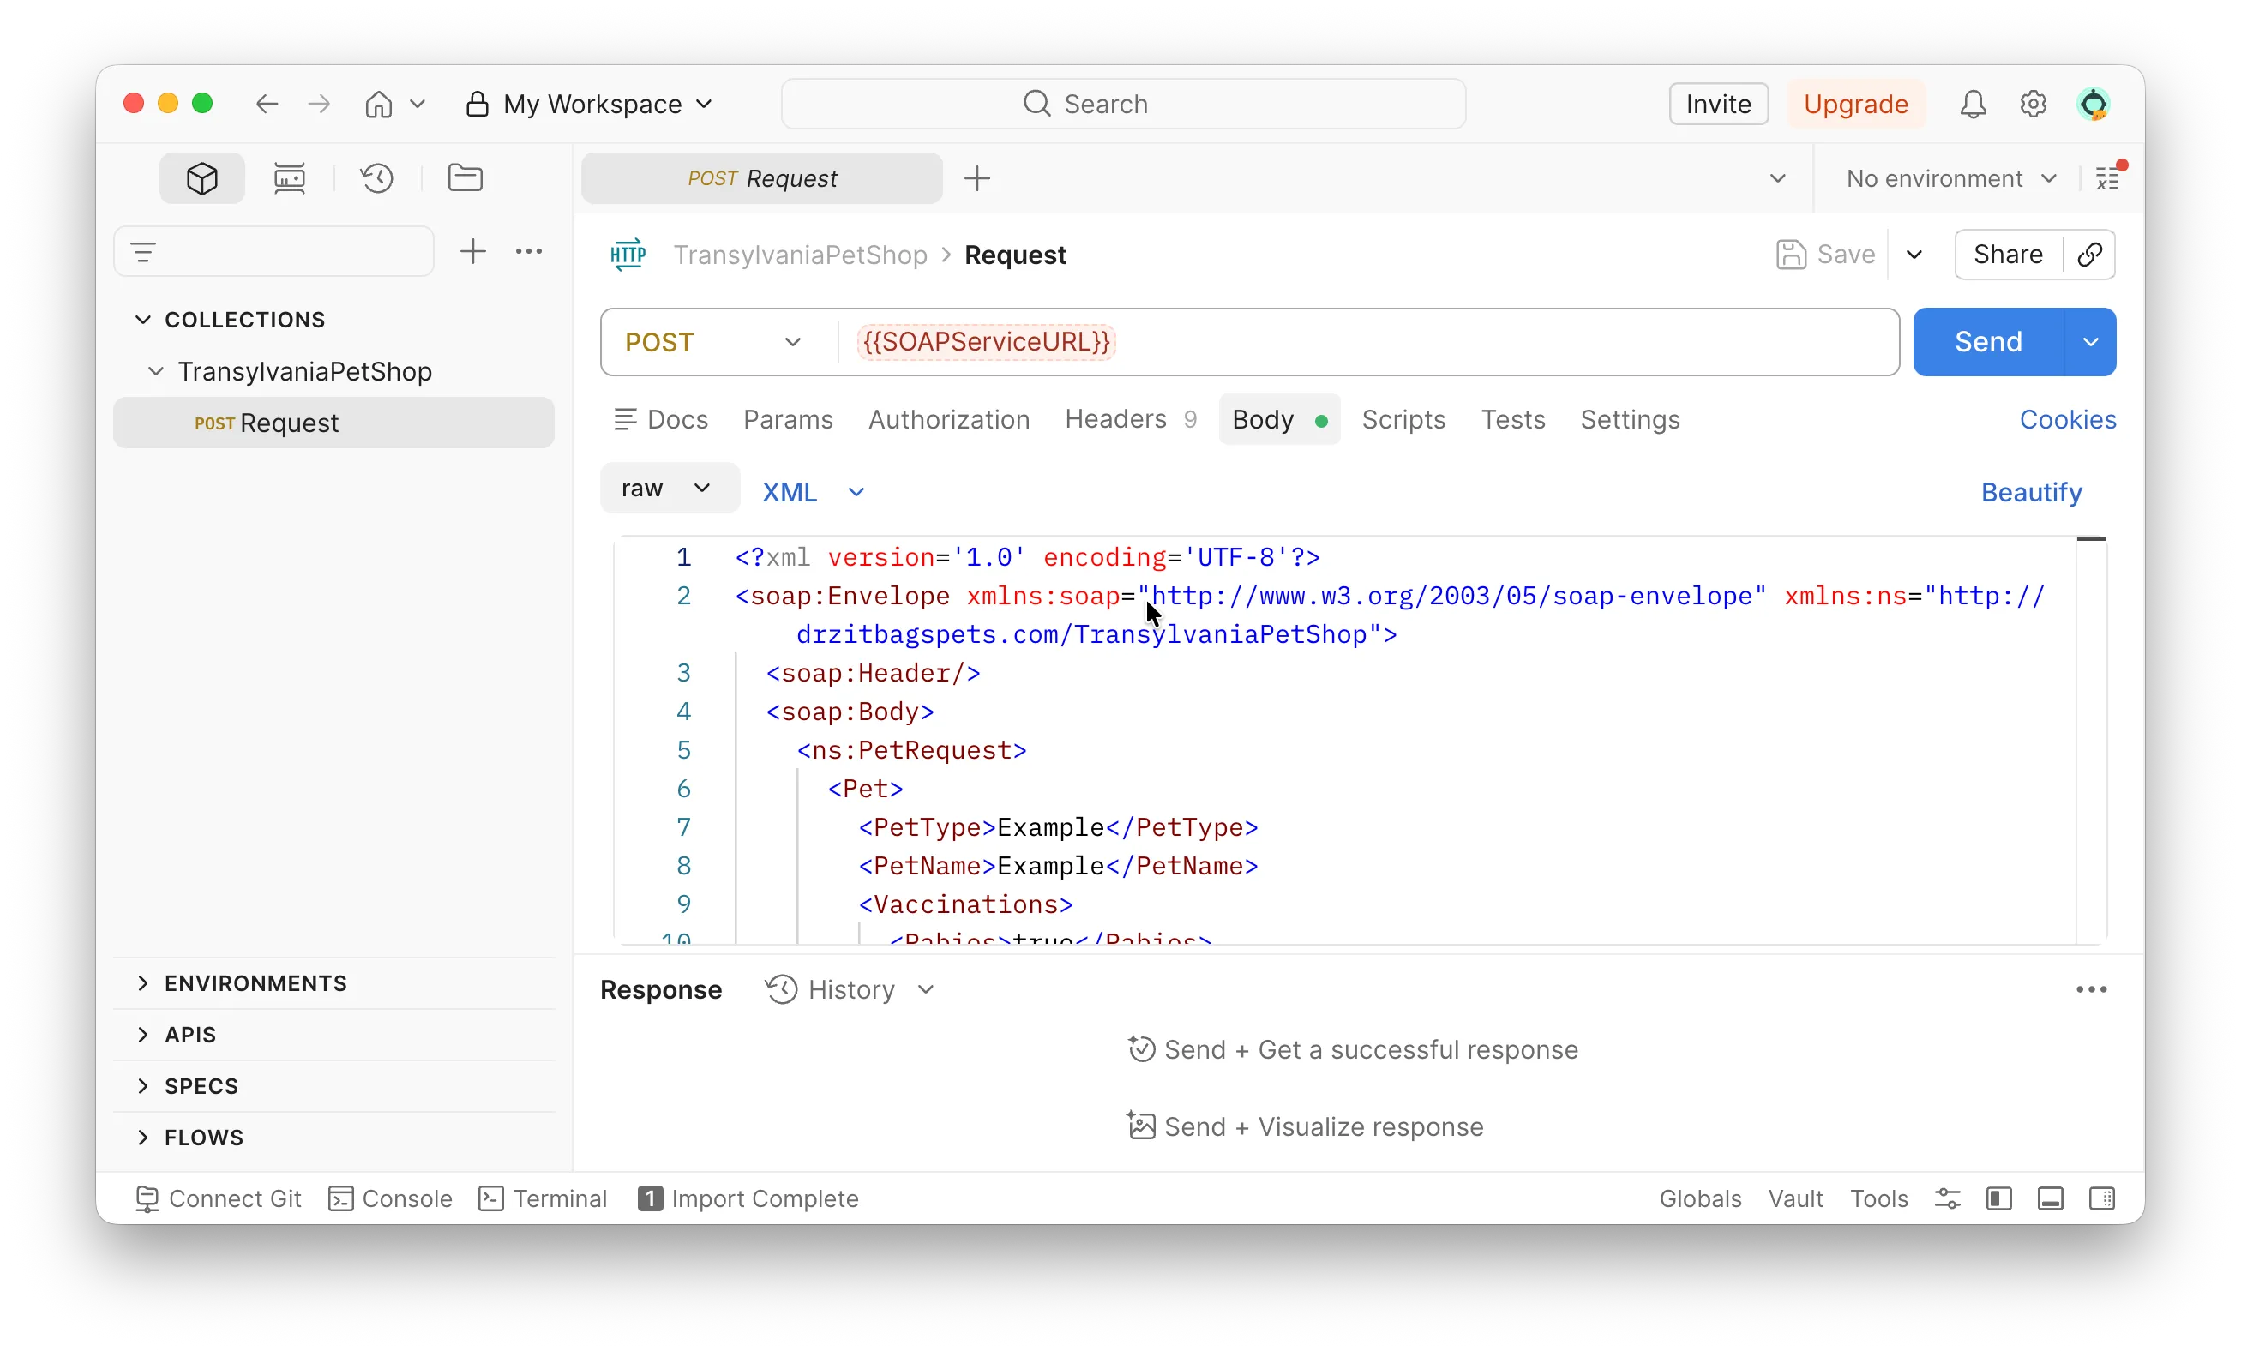Switch to the Body tab

tap(1279, 419)
